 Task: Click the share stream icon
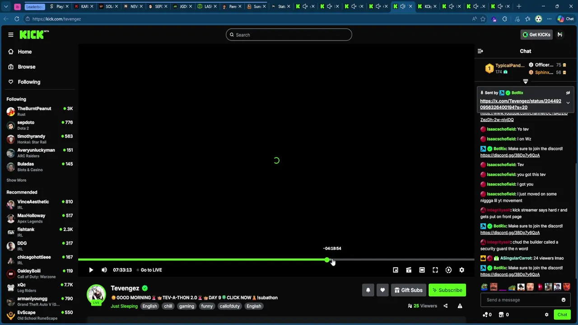(445, 306)
